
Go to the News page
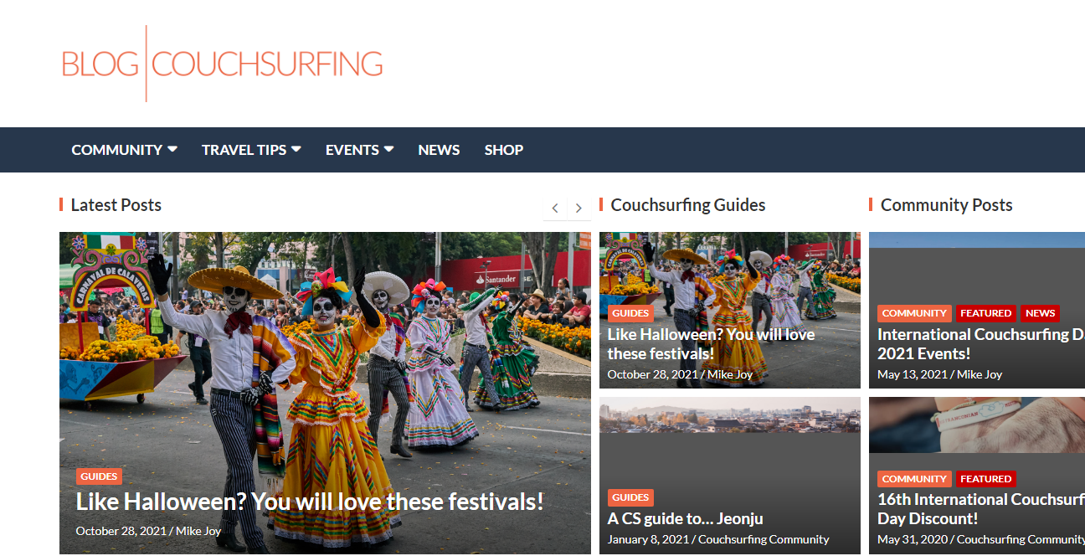pyautogui.click(x=439, y=150)
